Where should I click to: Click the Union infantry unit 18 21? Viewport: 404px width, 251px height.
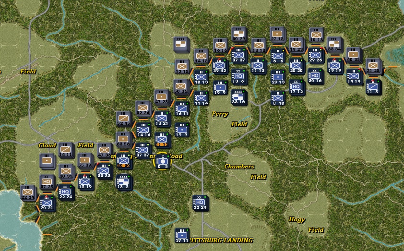click(162, 119)
